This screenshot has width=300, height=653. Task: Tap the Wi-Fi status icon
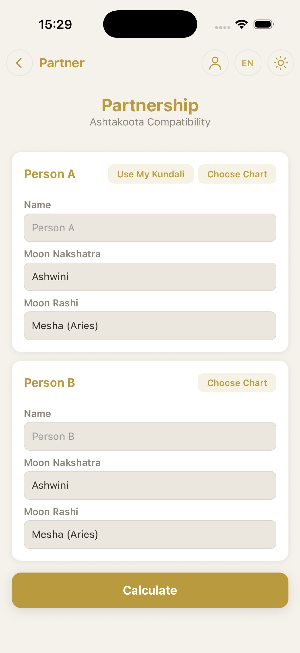(x=242, y=24)
